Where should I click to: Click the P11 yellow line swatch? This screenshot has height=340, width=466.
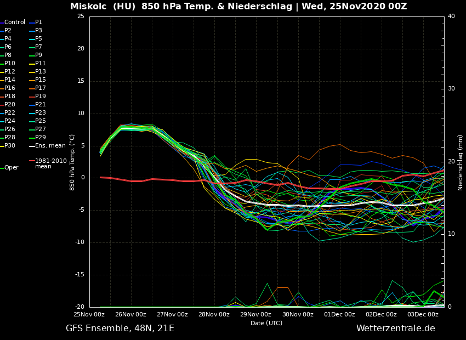(x=32, y=64)
